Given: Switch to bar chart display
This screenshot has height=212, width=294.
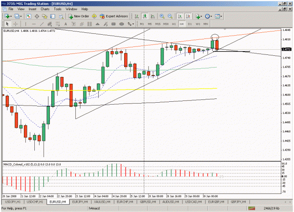Looking at the screenshot, I should pyautogui.click(x=137, y=16).
